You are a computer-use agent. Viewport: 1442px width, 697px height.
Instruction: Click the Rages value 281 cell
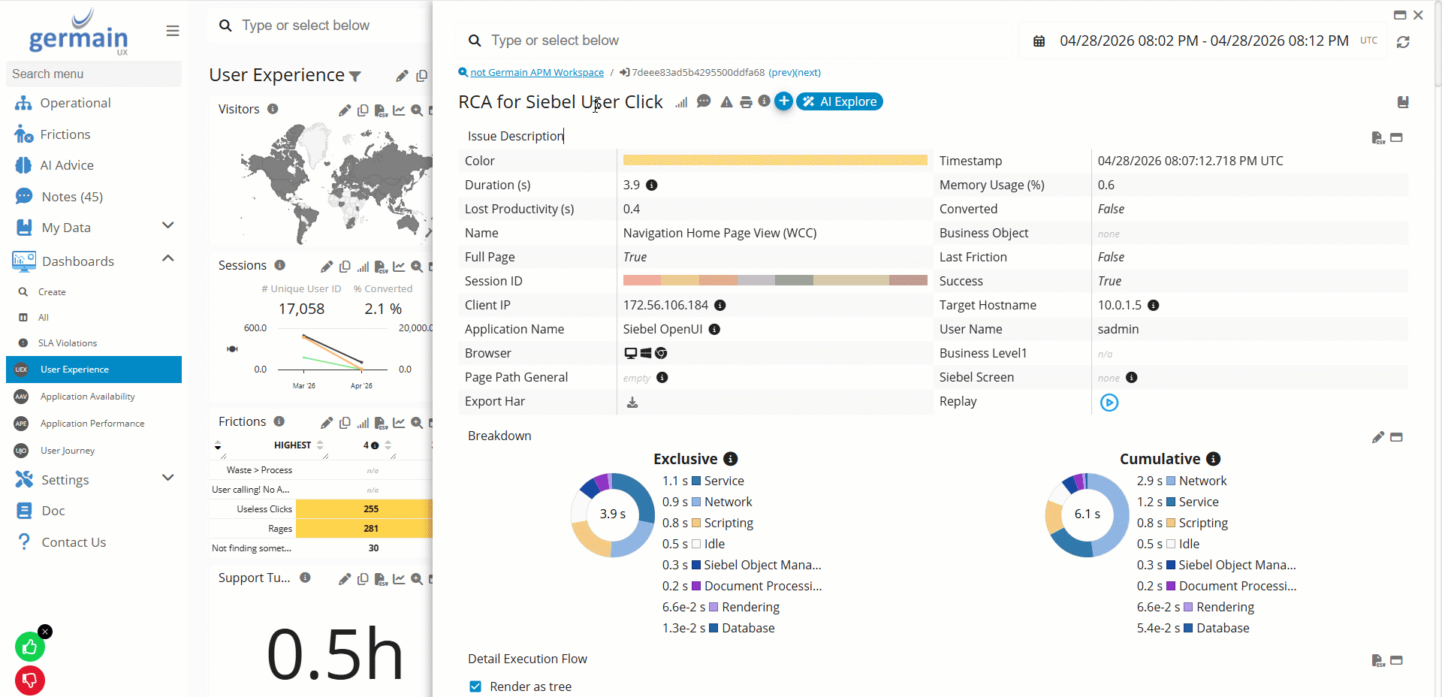click(371, 528)
